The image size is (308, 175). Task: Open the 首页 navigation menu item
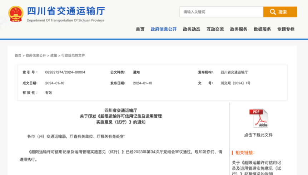point(140,29)
